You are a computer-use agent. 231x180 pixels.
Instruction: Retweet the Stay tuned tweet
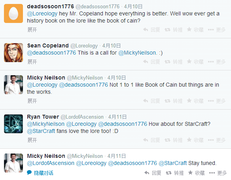(174, 173)
